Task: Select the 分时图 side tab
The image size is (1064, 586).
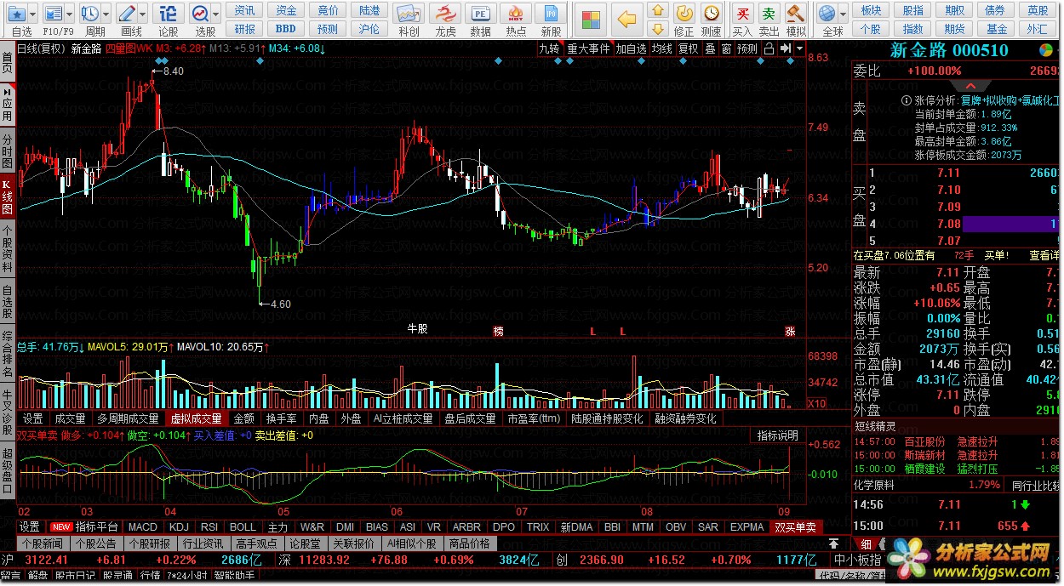Action: pos(8,151)
